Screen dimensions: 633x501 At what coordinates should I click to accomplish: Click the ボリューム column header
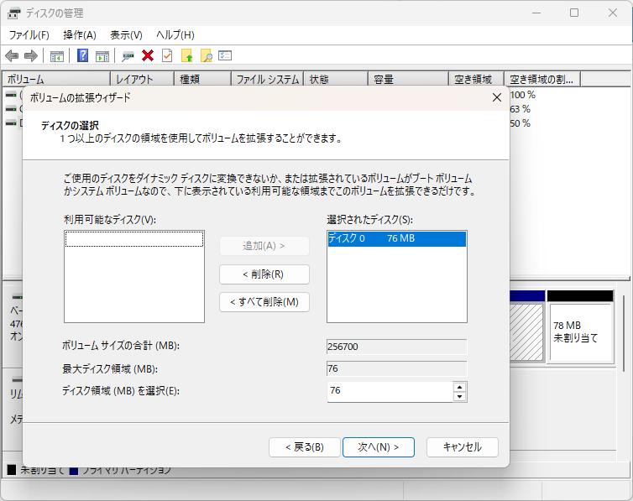click(x=56, y=79)
